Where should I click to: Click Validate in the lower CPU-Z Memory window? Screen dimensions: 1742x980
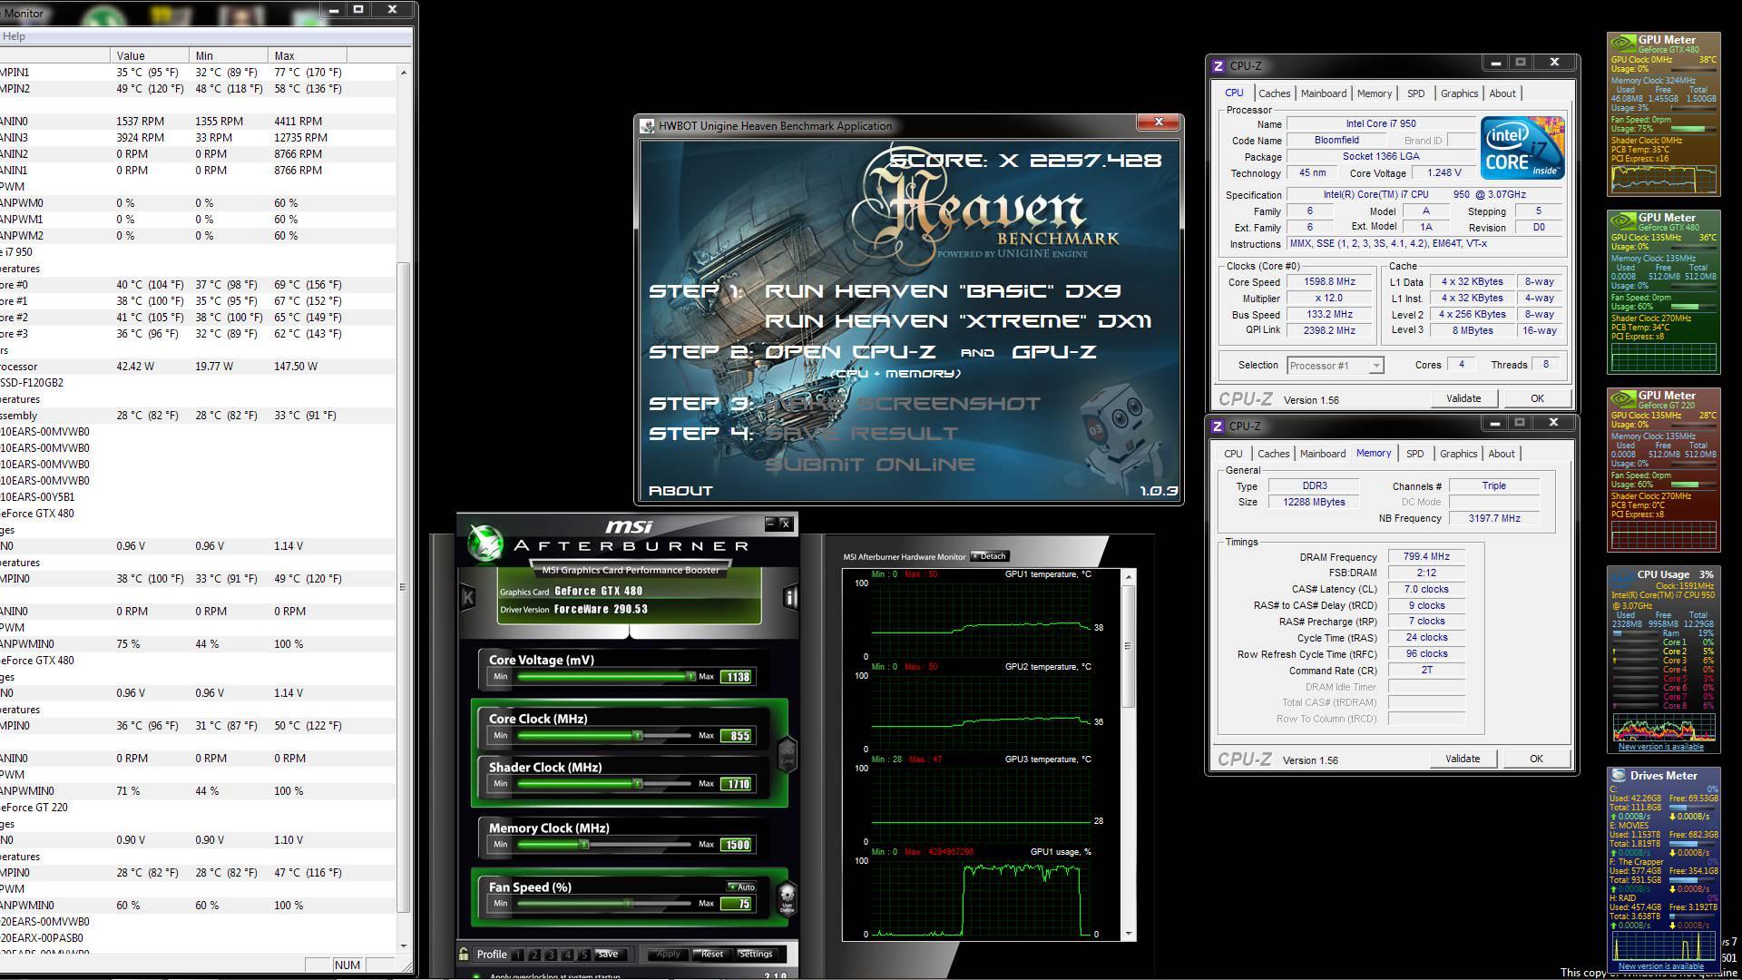click(1462, 759)
